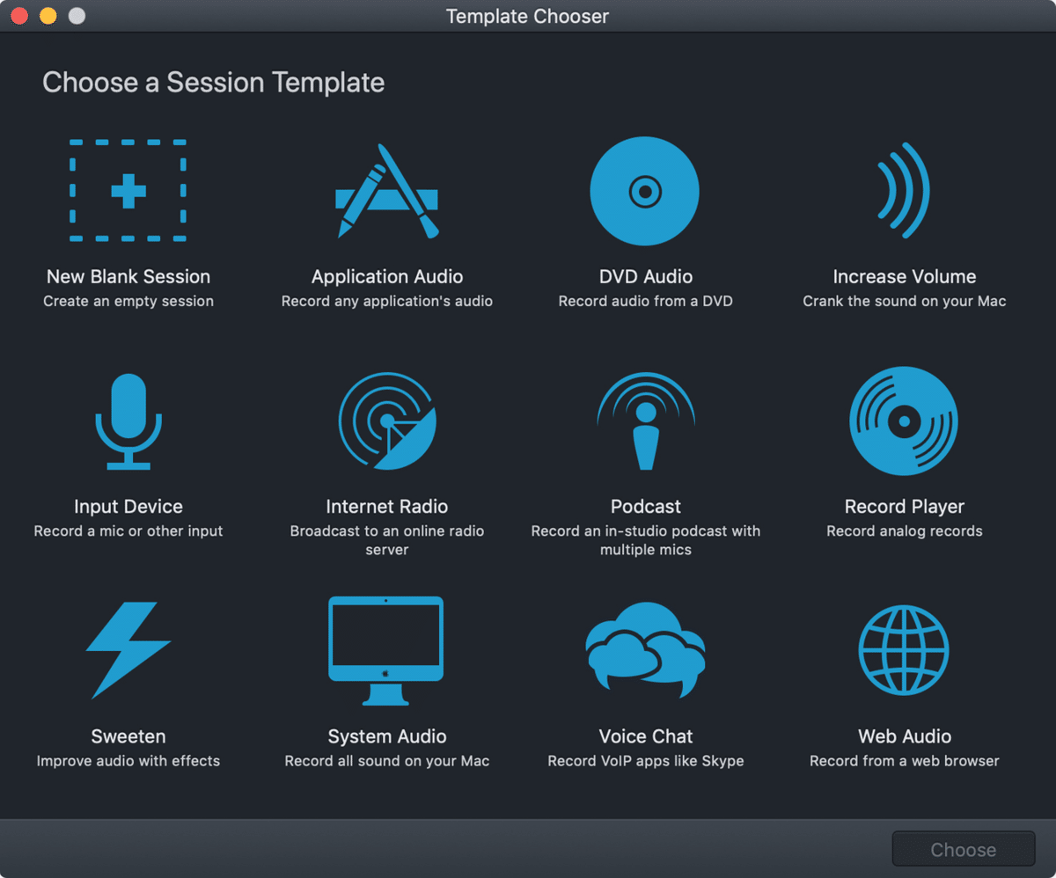Choose the Voice Chat cloud icon
1056x878 pixels.
tap(646, 649)
